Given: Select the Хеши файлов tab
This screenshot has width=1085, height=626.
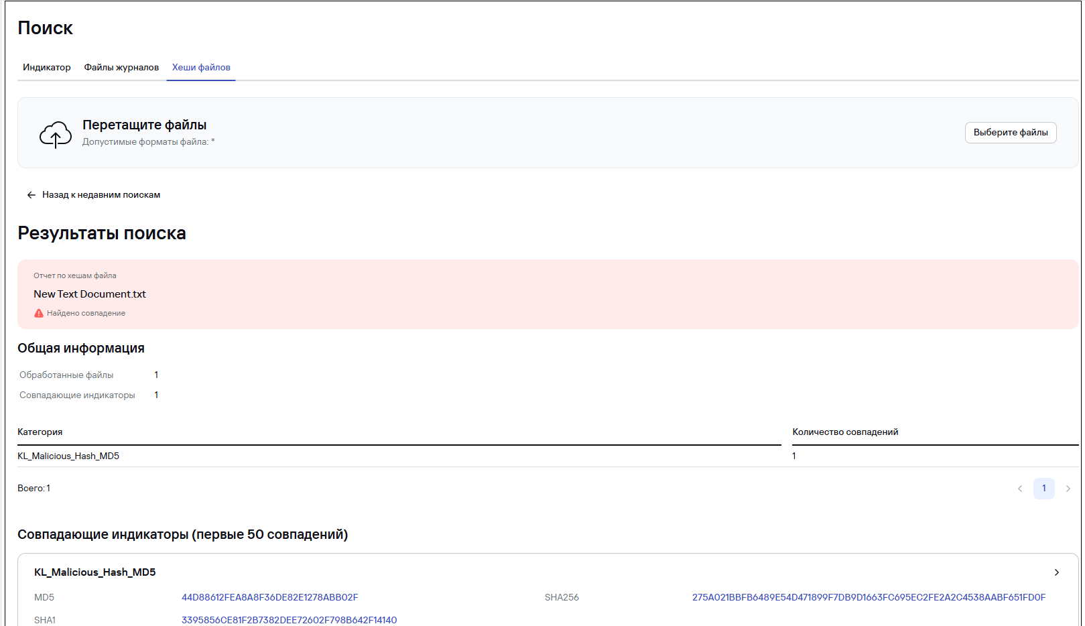Looking at the screenshot, I should coord(201,67).
